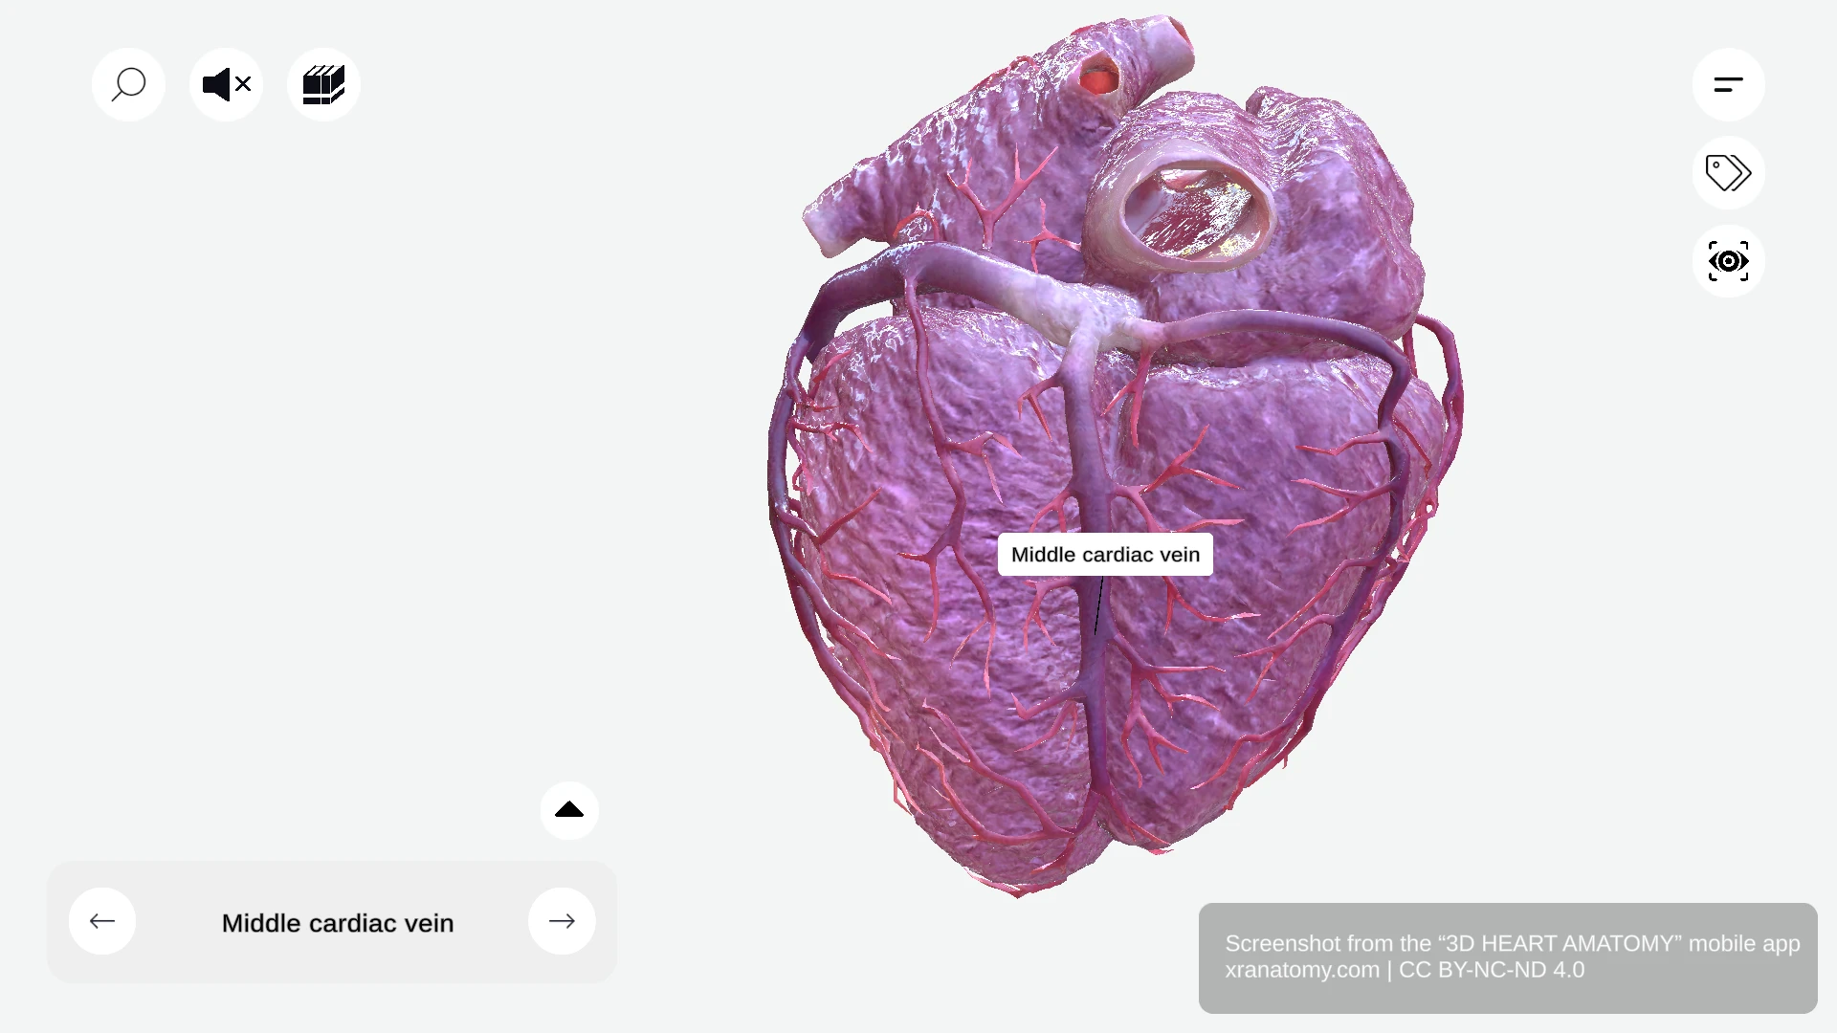The height and width of the screenshot is (1033, 1837).
Task: Open the hamburger options menu
Action: [x=1728, y=84]
